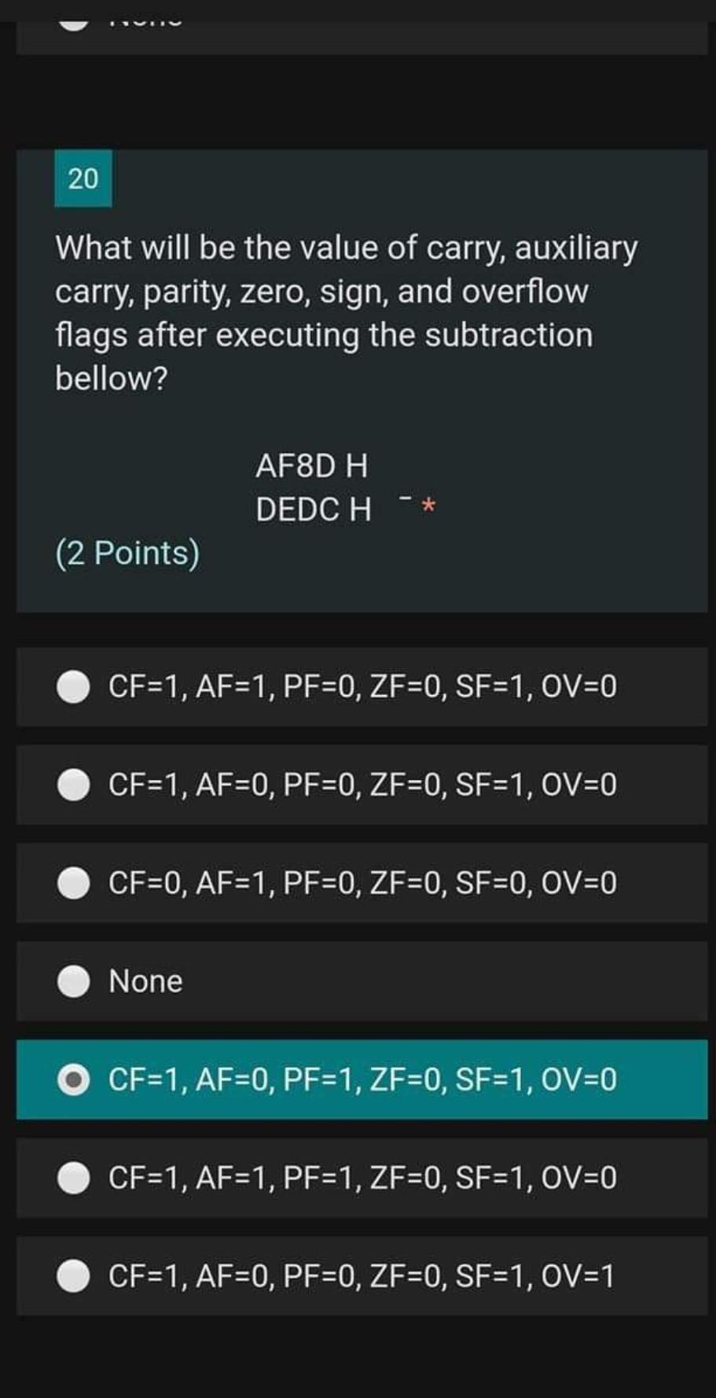Click the question text about flag values
The height and width of the screenshot is (1398, 716).
click(x=346, y=311)
